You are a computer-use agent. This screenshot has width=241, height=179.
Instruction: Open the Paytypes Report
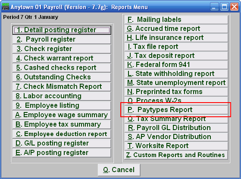(x=176, y=110)
